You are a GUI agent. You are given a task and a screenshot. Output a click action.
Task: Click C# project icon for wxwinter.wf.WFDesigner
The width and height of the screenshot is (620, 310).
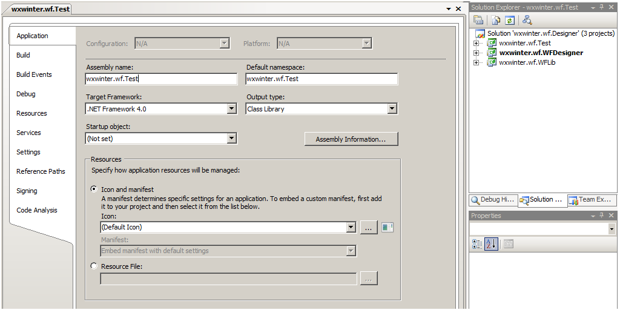tap(492, 53)
